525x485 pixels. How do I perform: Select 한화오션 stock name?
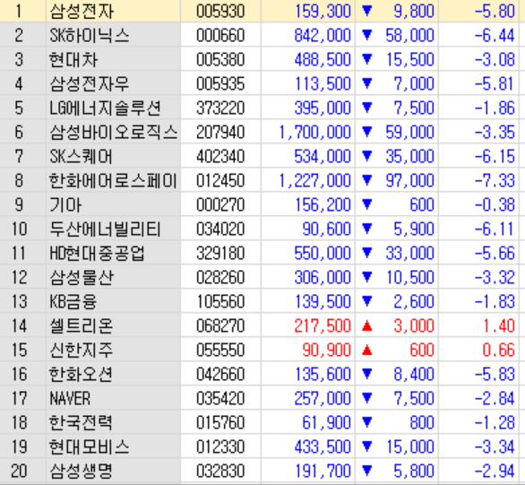[x=81, y=374]
